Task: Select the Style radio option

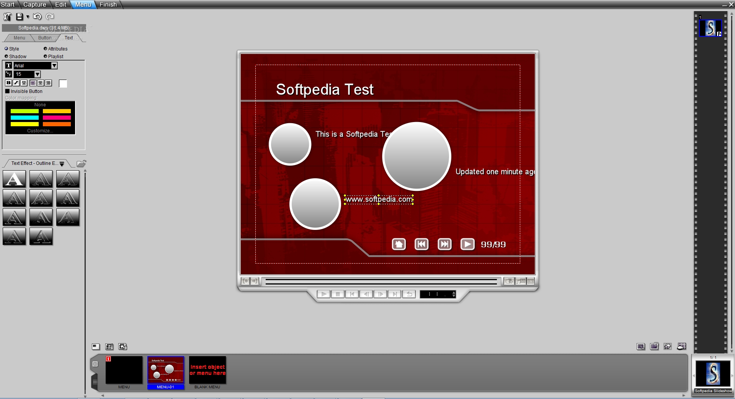Action: (11, 49)
